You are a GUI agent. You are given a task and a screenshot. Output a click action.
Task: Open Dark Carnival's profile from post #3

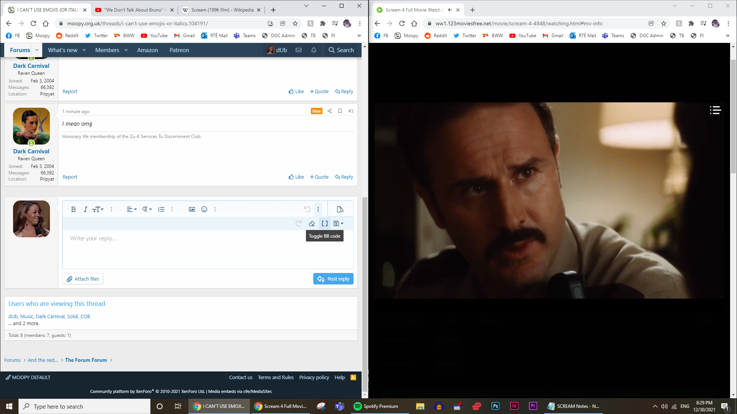[x=31, y=151]
